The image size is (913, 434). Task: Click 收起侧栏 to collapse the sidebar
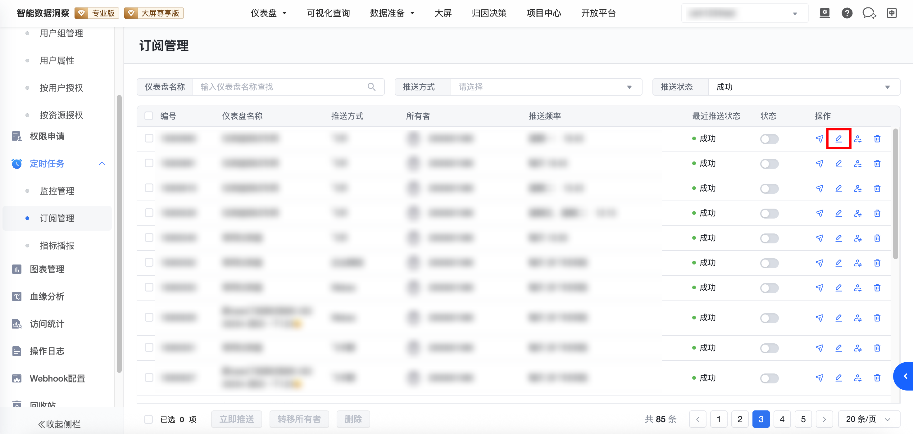click(60, 424)
